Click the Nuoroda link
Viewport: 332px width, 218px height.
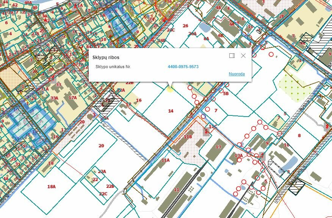click(237, 74)
